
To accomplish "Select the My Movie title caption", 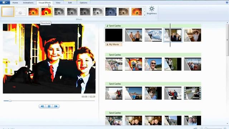I will (113, 44).
